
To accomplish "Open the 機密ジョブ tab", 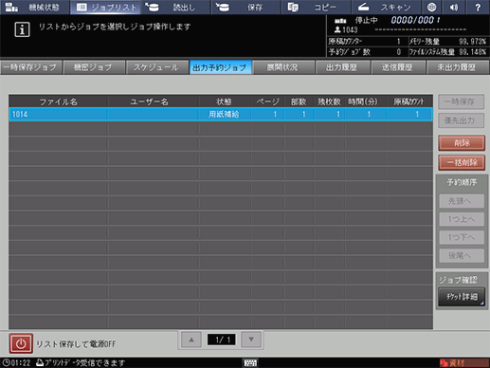I will tap(94, 67).
